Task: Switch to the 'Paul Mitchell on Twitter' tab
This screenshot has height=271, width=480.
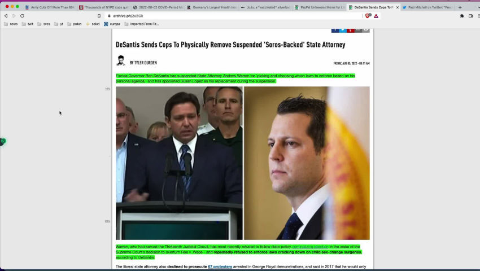Action: pos(428,7)
